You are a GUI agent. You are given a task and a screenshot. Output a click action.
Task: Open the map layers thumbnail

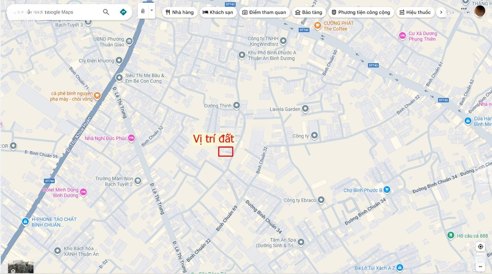click(20, 267)
